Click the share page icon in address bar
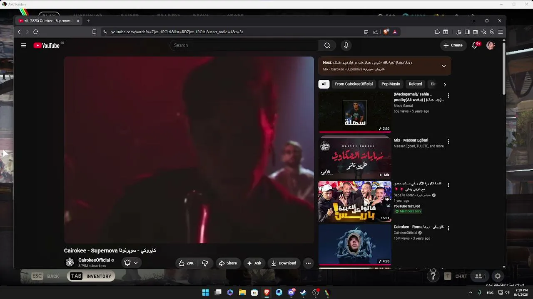Viewport: 533px width, 299px height. [376, 32]
